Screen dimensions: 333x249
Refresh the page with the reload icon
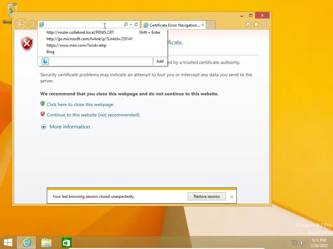[136, 25]
